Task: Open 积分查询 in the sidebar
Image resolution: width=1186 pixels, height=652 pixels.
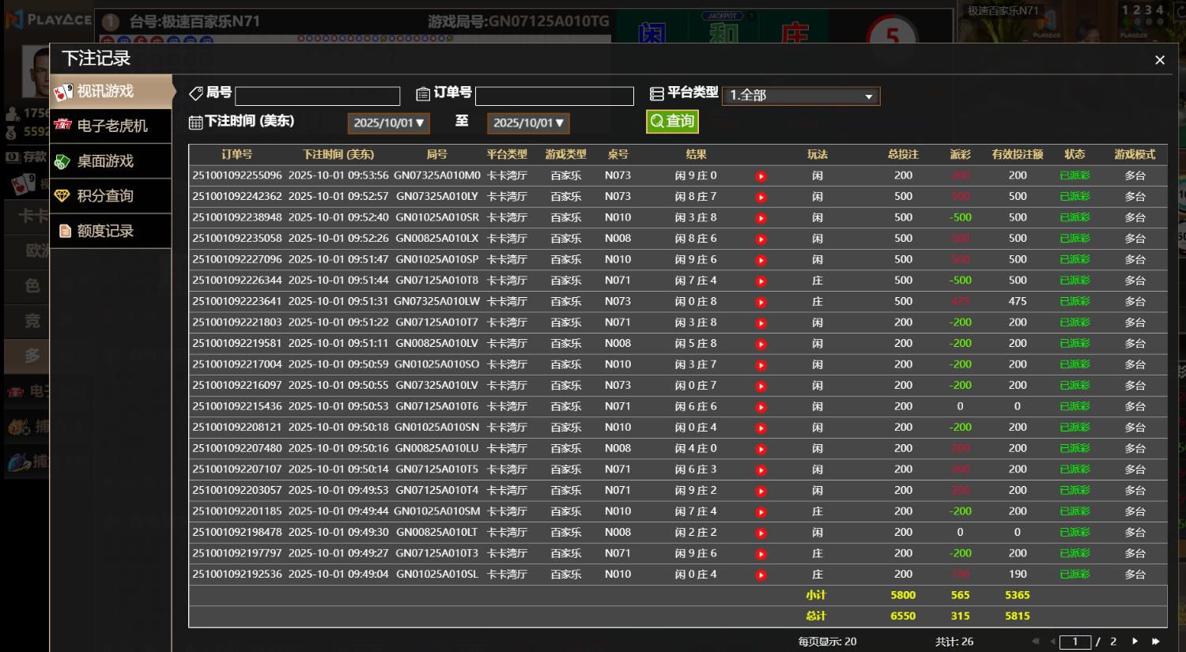Action: (x=111, y=196)
